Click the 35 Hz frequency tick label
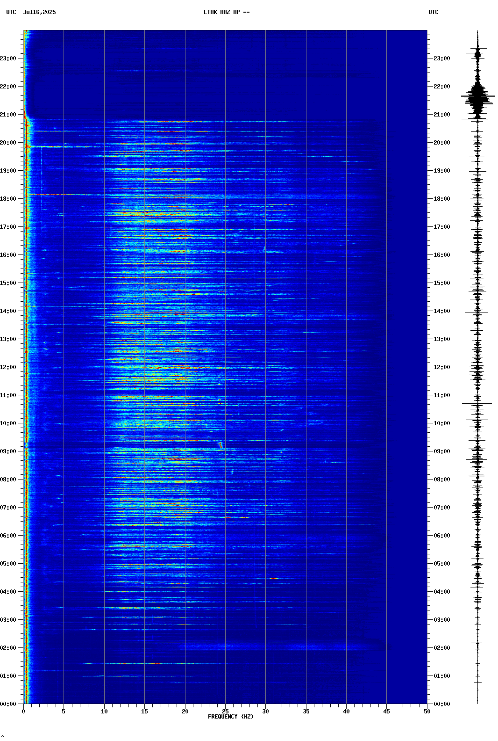The height and width of the screenshot is (741, 498). click(306, 712)
